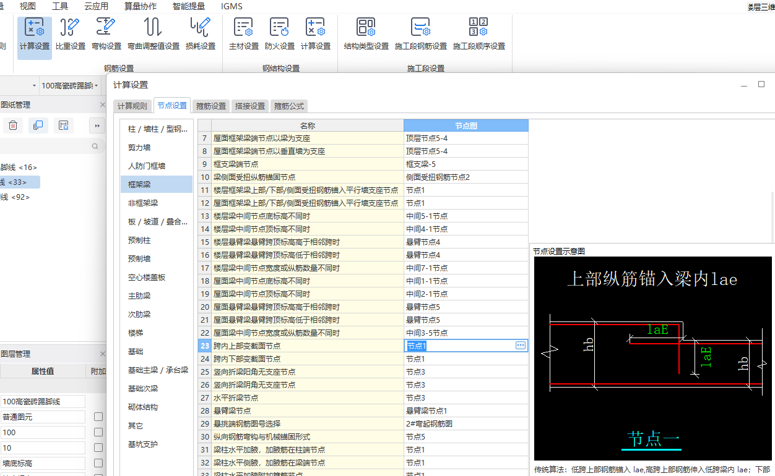The image size is (775, 476).
Task: Open the 工具 menu
Action: click(60, 6)
